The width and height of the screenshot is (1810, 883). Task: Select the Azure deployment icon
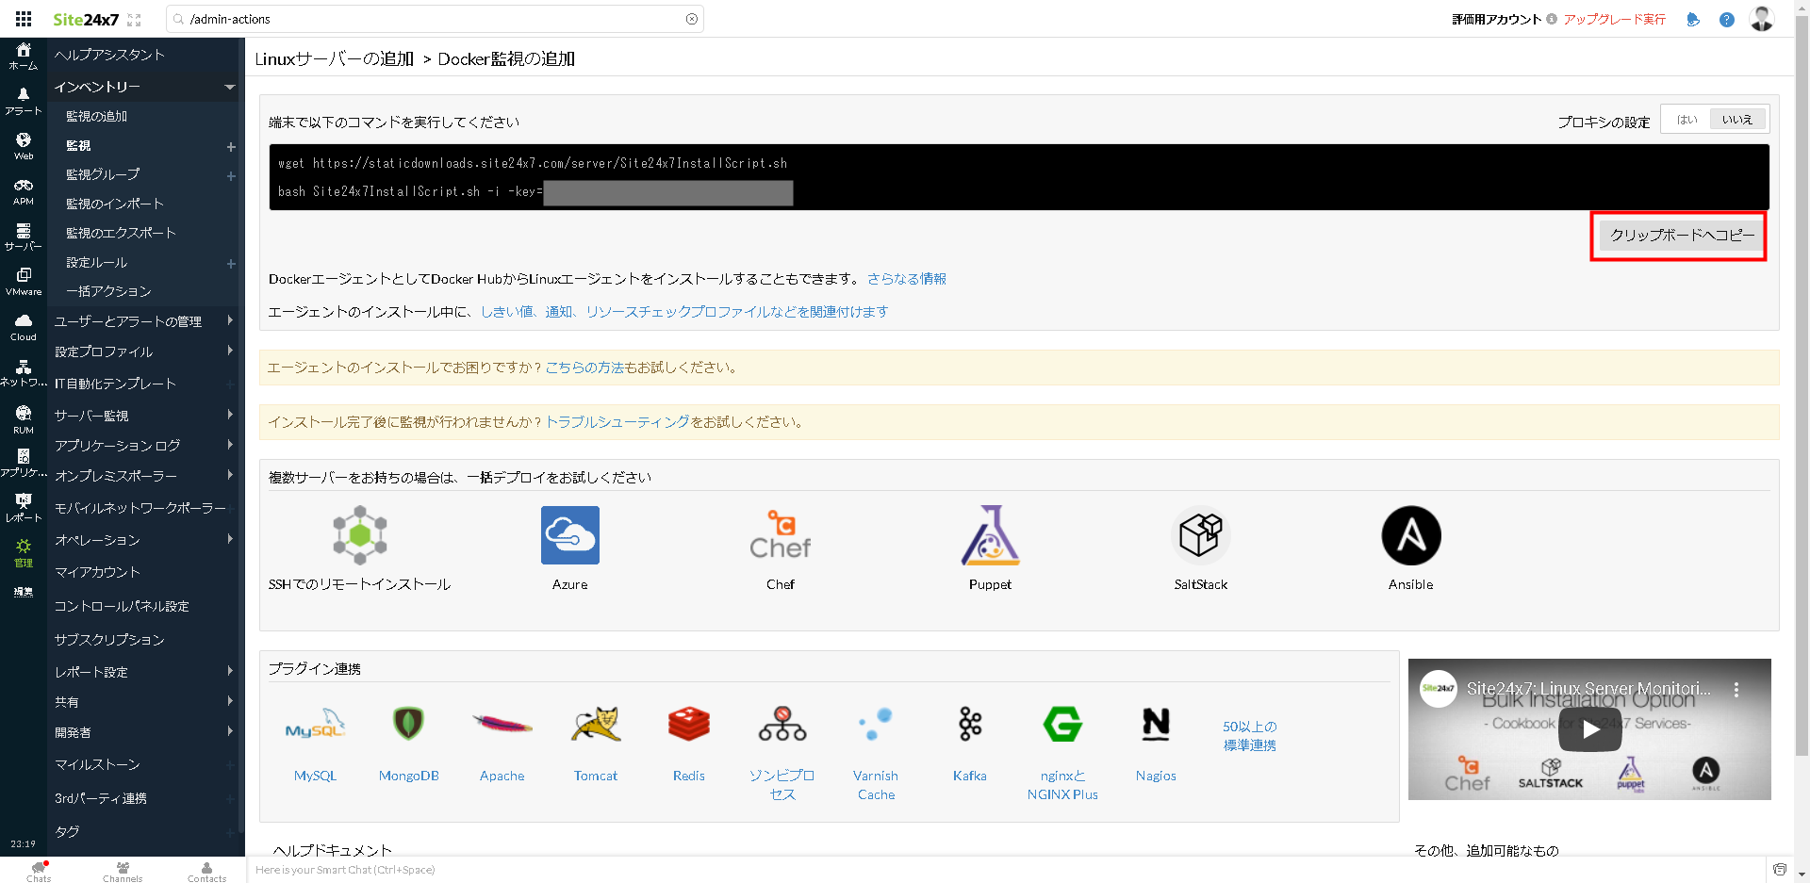569,535
